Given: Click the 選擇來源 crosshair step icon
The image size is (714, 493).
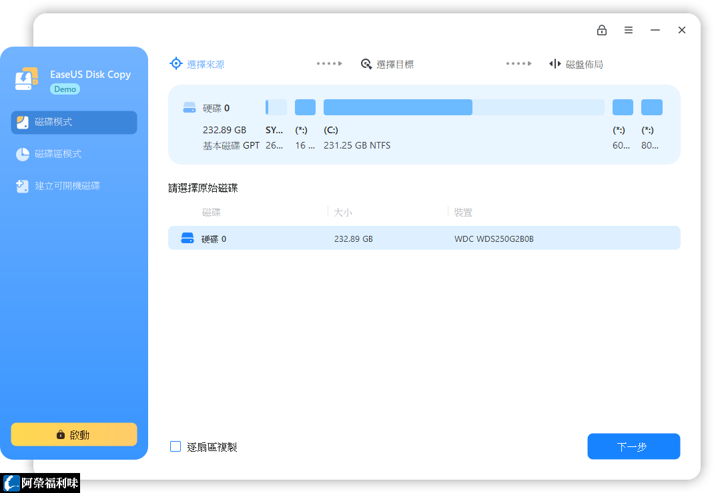Looking at the screenshot, I should (x=176, y=63).
